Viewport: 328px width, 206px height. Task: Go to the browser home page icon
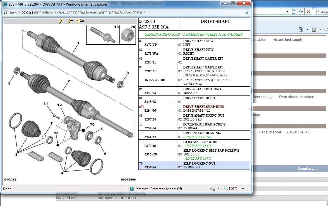coord(301,29)
